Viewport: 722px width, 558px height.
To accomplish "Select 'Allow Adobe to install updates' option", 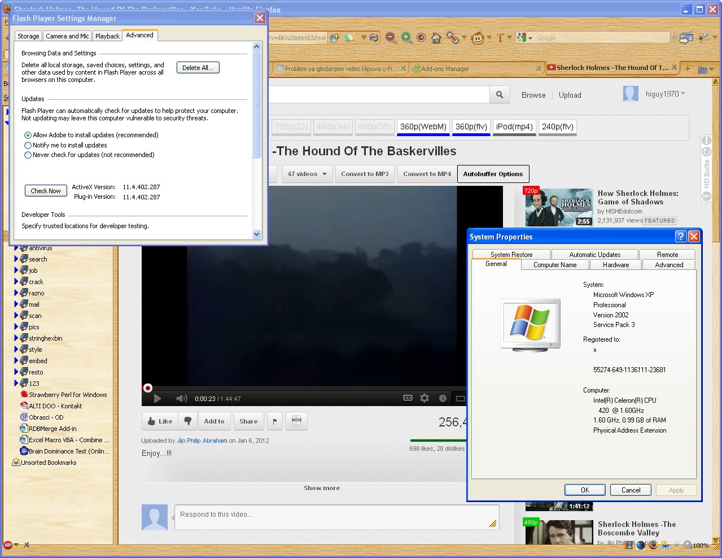I will tap(28, 136).
